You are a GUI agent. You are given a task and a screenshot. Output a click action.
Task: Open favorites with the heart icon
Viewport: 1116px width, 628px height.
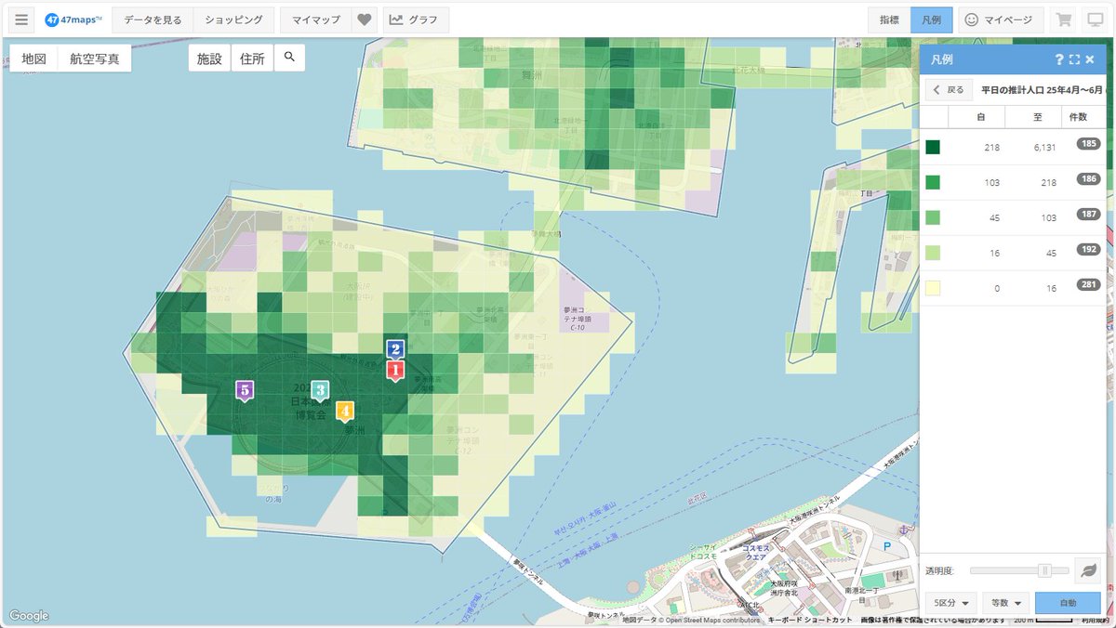click(365, 20)
